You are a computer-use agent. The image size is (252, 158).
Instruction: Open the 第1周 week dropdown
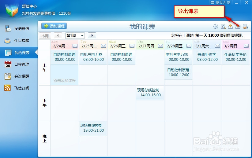pos(75,35)
